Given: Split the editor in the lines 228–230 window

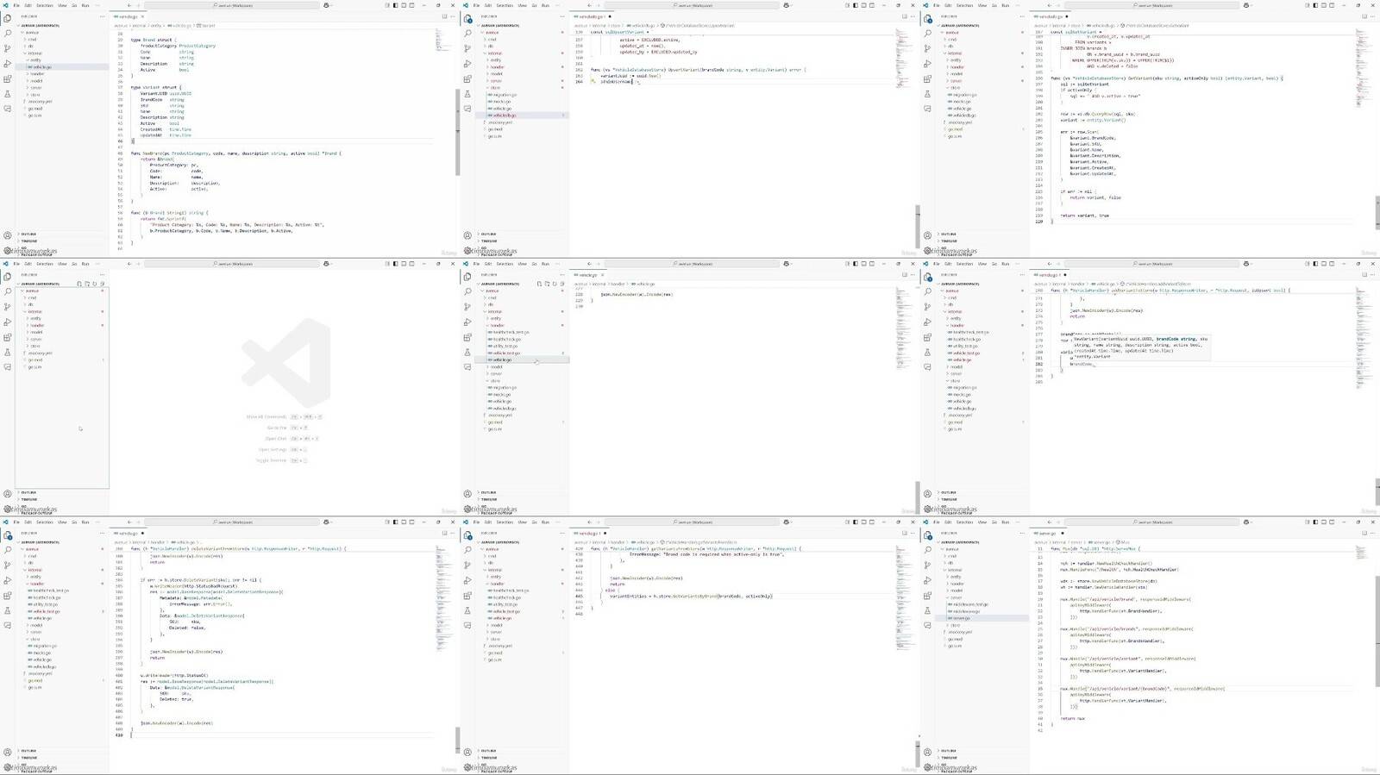Looking at the screenshot, I should click(905, 275).
